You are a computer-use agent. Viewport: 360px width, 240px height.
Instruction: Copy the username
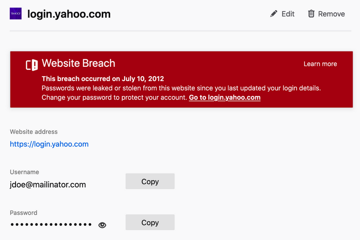tap(150, 181)
